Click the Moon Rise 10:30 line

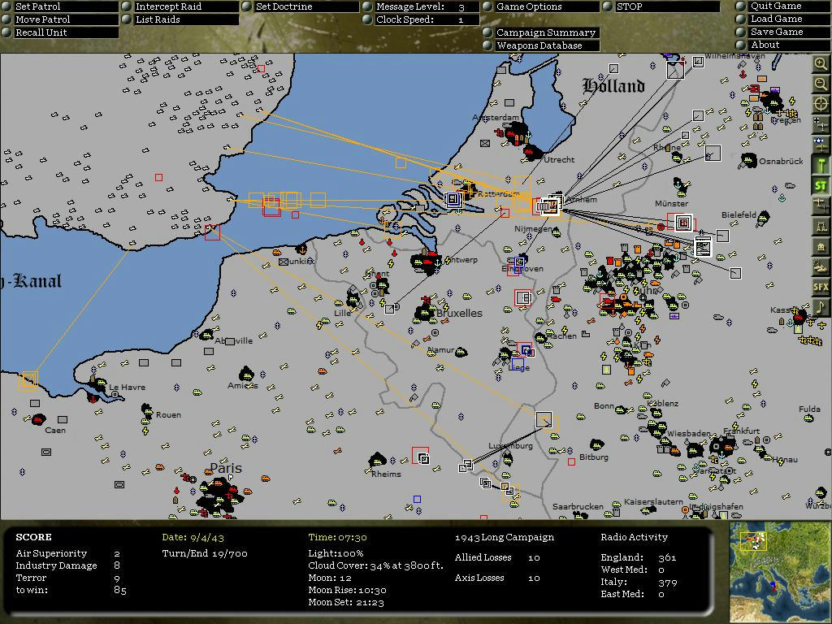click(x=348, y=590)
